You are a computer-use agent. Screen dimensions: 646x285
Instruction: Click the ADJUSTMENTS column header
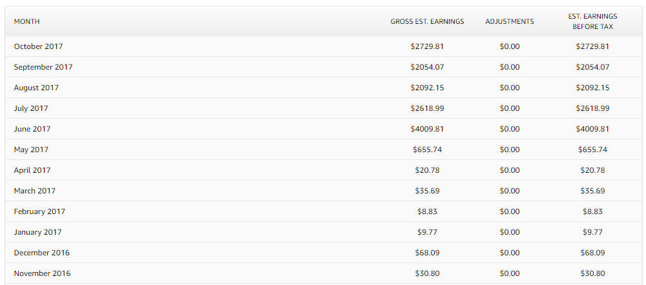pyautogui.click(x=510, y=21)
